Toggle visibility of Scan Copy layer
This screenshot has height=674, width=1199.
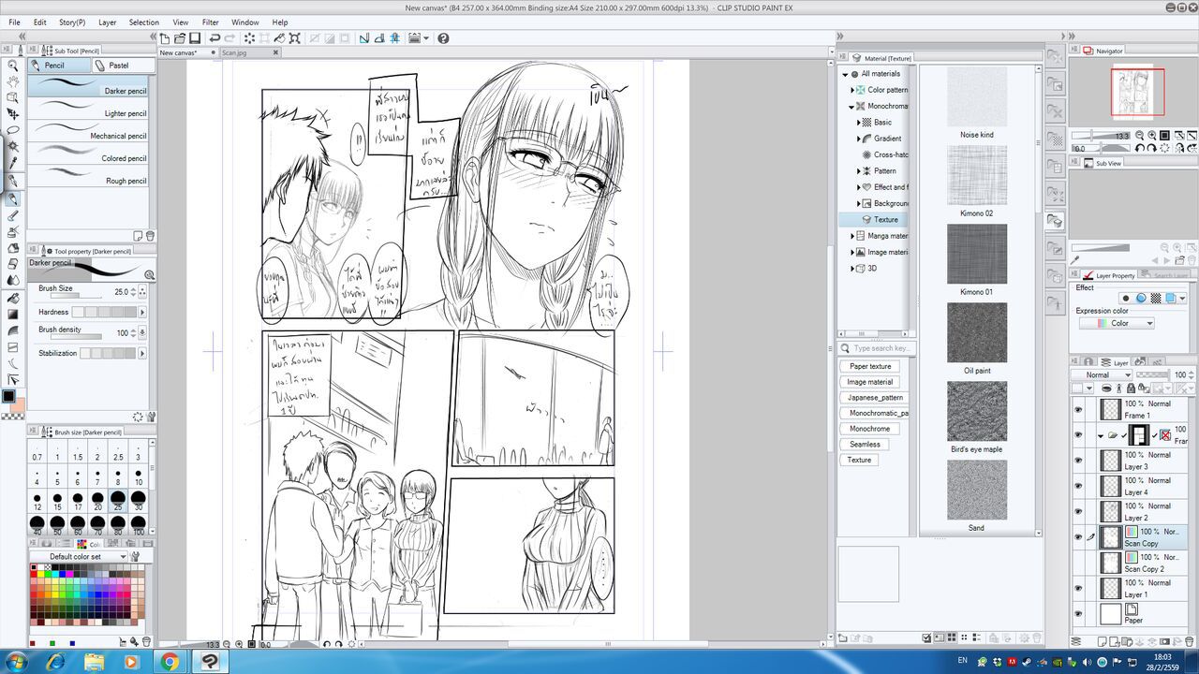pyautogui.click(x=1078, y=537)
